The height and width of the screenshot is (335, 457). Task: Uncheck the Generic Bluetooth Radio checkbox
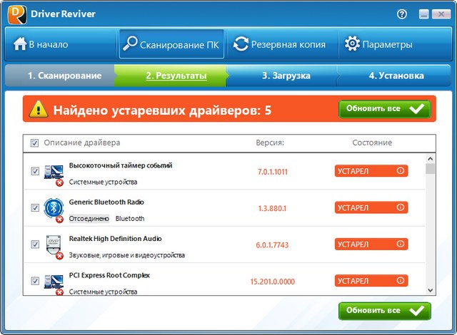(x=35, y=207)
